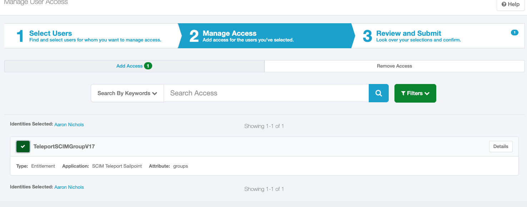
Task: Open the Search By Keywords dropdown
Action: tap(127, 93)
